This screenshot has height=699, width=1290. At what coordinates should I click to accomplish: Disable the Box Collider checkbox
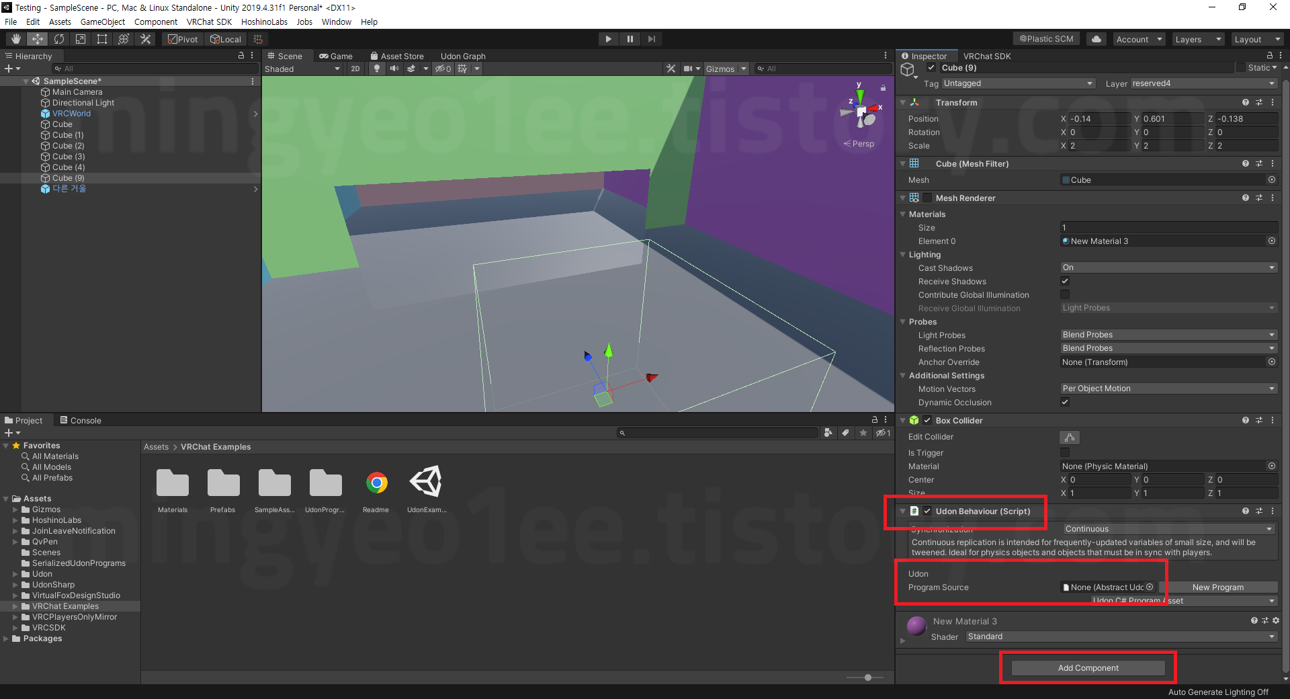927,420
